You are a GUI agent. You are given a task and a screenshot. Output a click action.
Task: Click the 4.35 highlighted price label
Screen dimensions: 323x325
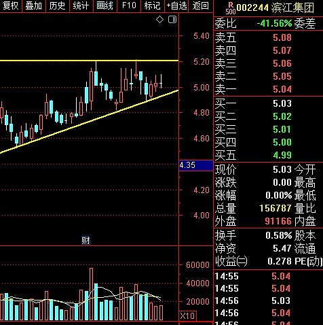pyautogui.click(x=196, y=165)
